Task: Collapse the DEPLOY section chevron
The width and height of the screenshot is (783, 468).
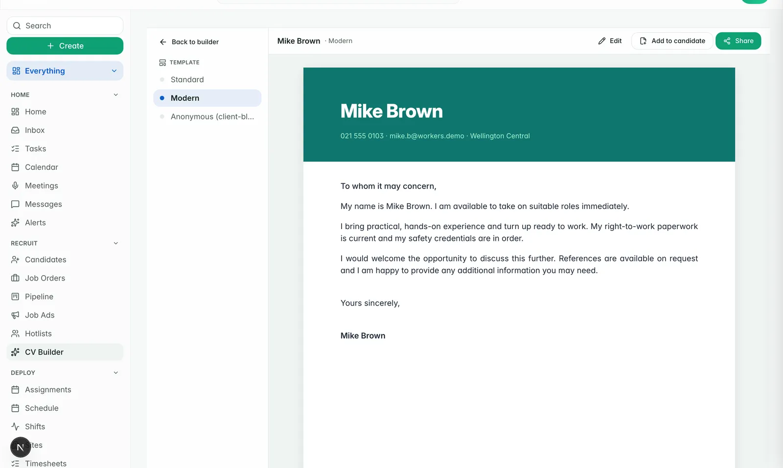Action: (116, 373)
